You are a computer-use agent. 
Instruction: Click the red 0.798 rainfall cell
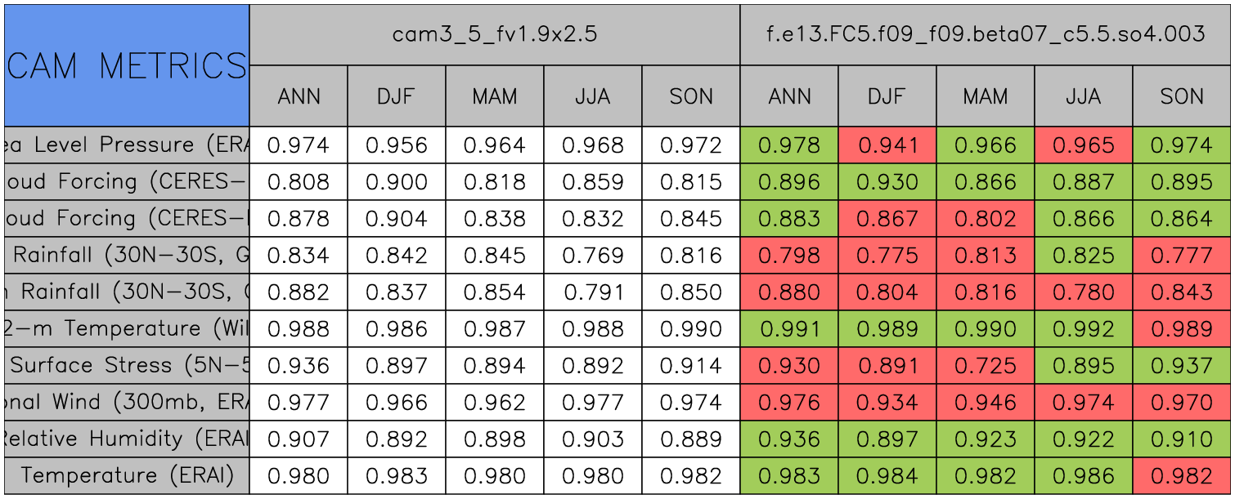pyautogui.click(x=789, y=256)
